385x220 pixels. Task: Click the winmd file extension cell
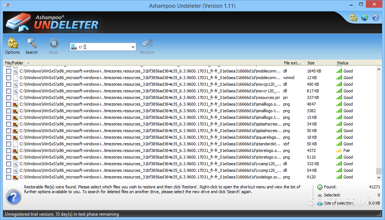click(x=289, y=78)
